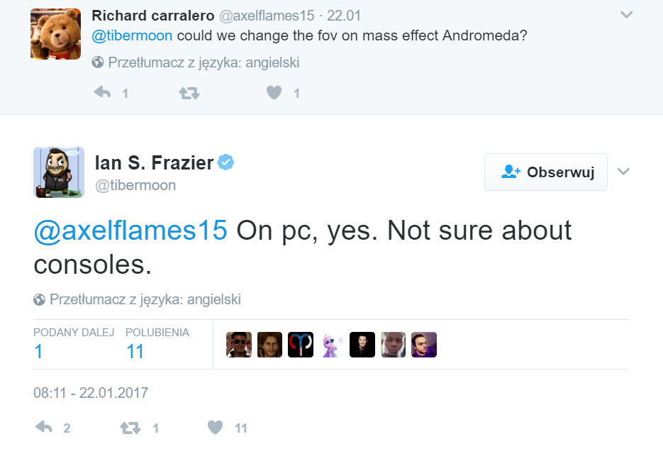Click the Obserwuj follow button

(x=545, y=172)
